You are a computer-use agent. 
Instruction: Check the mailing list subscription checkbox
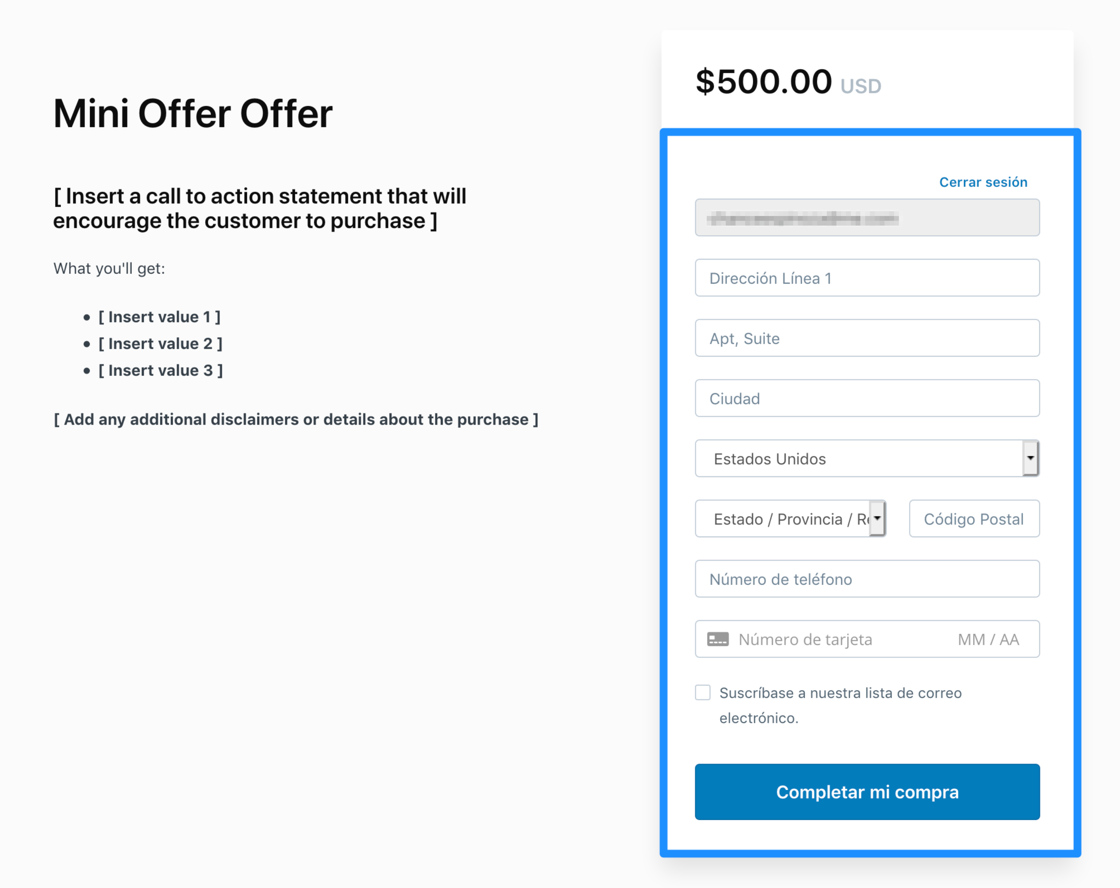click(x=702, y=692)
